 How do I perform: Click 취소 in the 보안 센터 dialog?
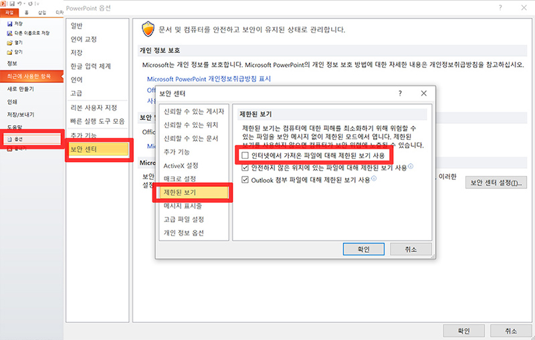pyautogui.click(x=411, y=249)
